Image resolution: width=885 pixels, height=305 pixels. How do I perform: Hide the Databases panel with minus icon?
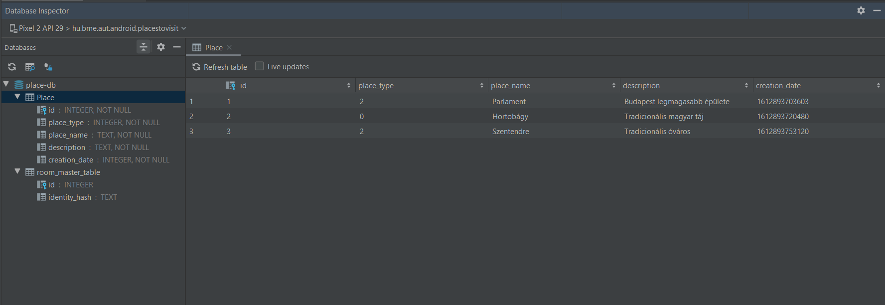[177, 47]
